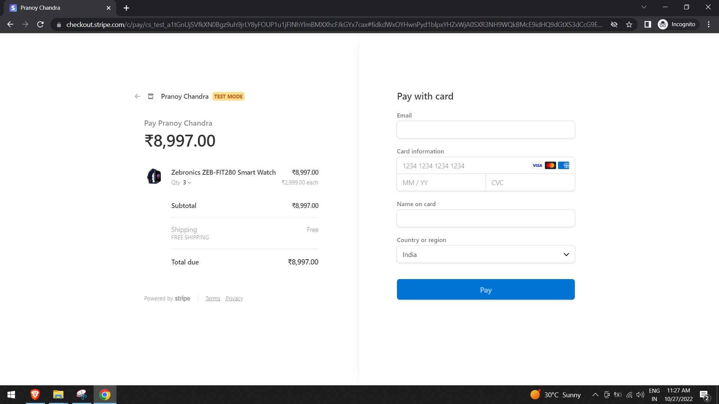This screenshot has height=404, width=719.
Task: Expand hidden icons in the system tray
Action: coord(595,394)
